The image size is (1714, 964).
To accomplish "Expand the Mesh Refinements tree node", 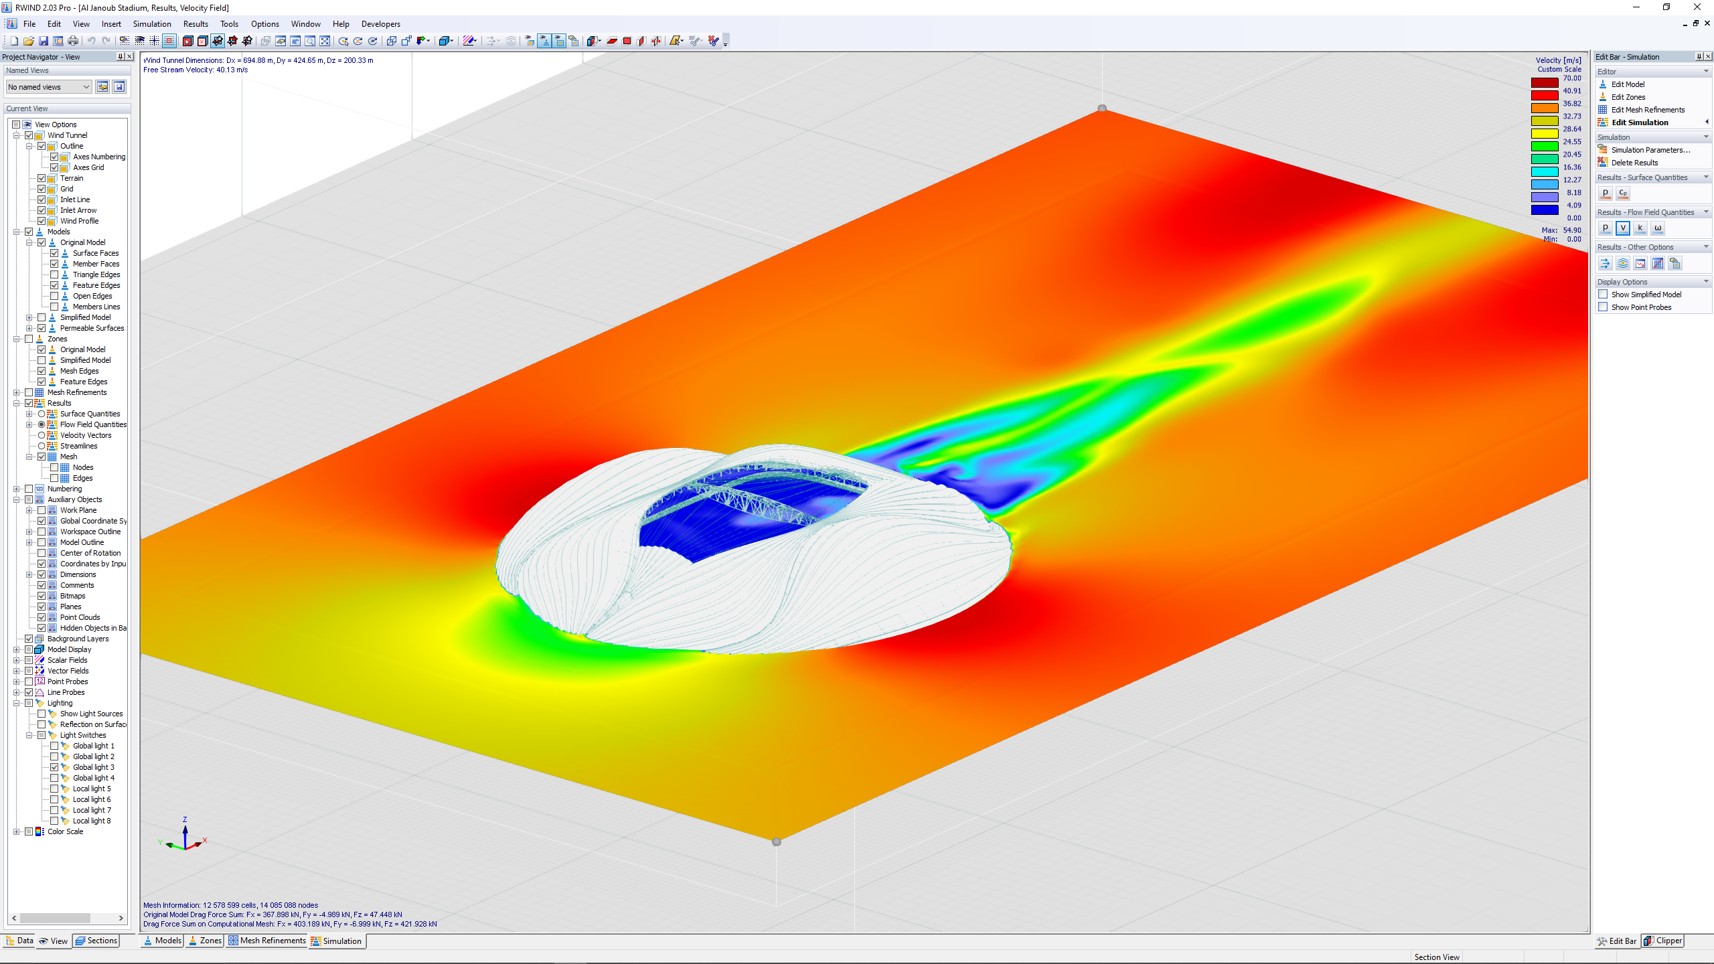I will pyautogui.click(x=16, y=392).
